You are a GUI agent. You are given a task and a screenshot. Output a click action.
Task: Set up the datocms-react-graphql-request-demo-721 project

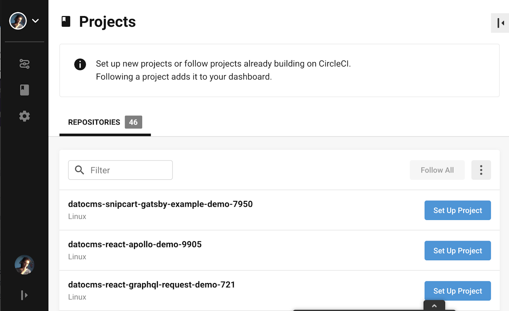coord(457,291)
